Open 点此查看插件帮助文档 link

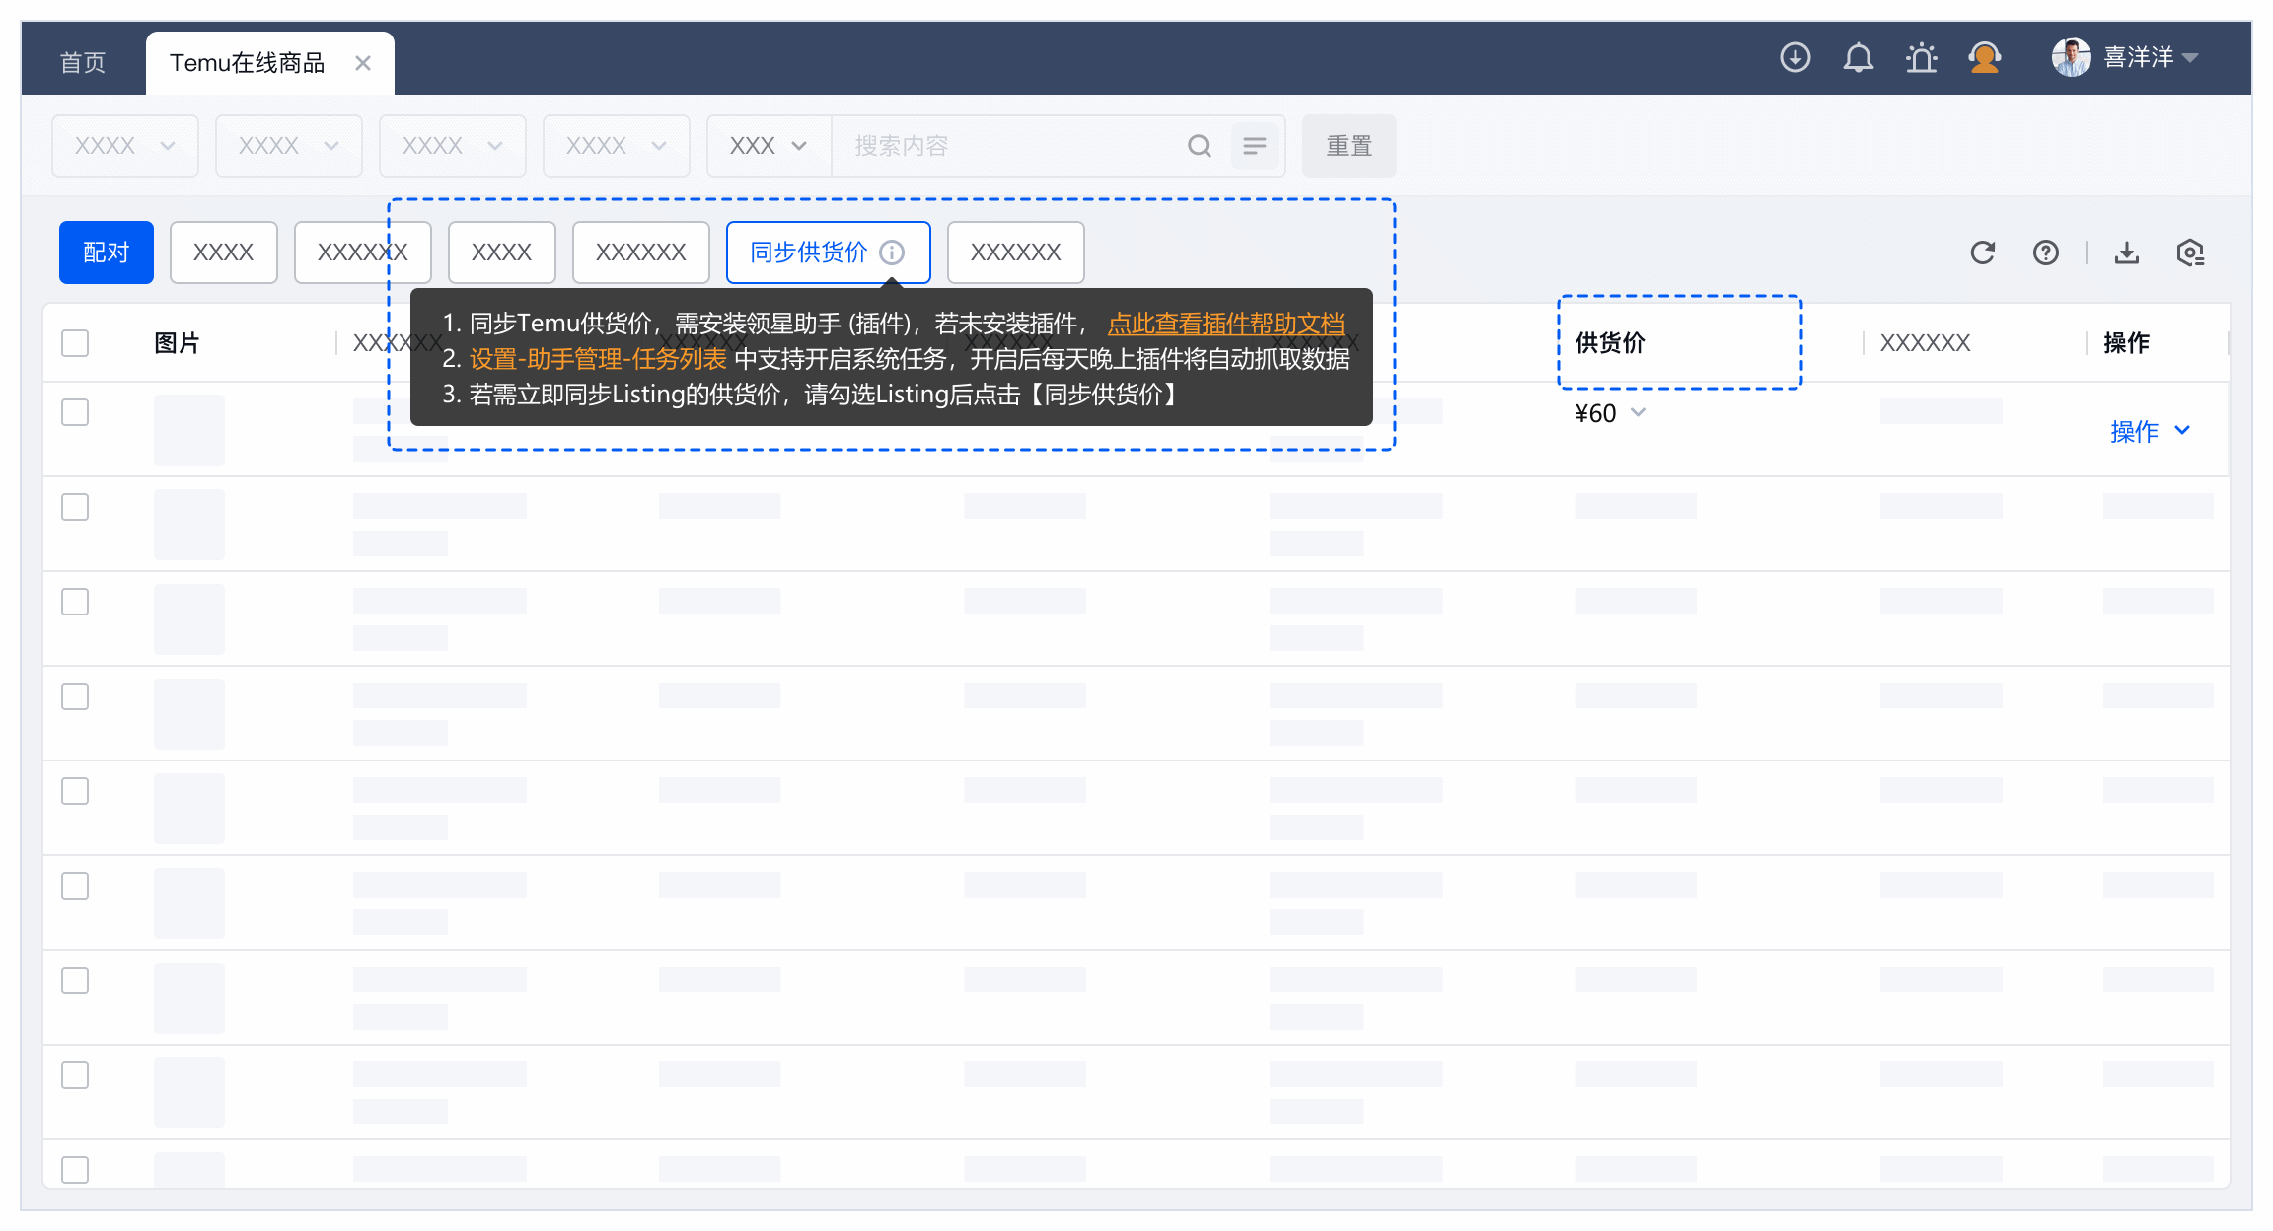pos(1226,324)
